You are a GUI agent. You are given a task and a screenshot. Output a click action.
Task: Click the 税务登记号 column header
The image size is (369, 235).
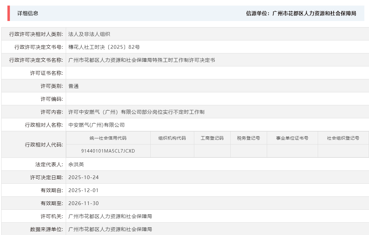click(249, 138)
